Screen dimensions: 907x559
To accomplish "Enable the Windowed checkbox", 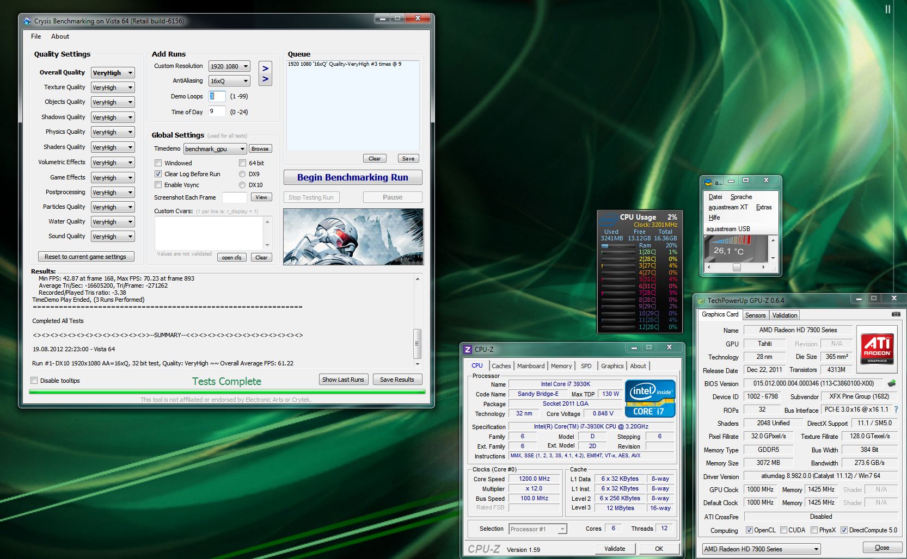I will click(x=158, y=163).
